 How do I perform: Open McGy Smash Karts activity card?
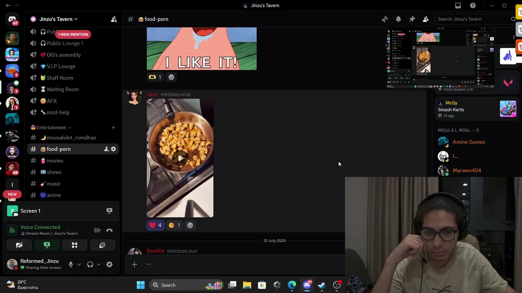476,109
